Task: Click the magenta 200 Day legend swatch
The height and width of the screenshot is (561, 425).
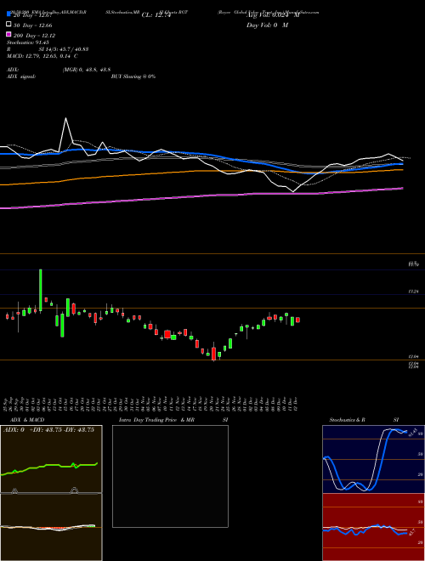Action: coord(8,34)
